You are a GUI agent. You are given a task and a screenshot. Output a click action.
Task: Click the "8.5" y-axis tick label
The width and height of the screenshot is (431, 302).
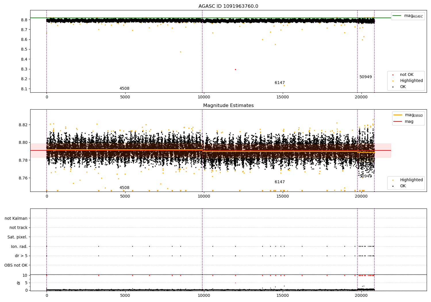[x=24, y=49]
